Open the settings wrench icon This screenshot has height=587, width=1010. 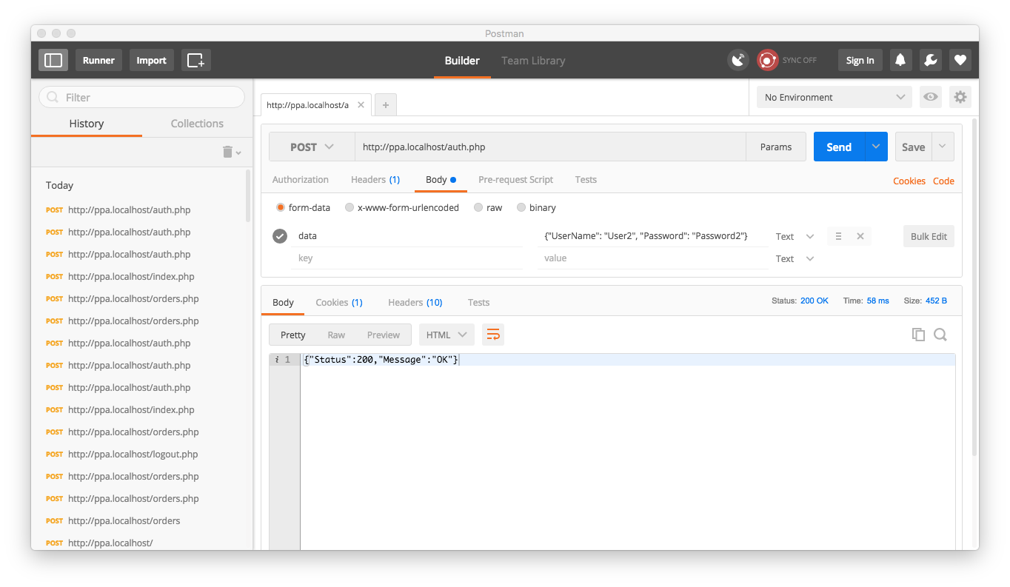[931, 60]
